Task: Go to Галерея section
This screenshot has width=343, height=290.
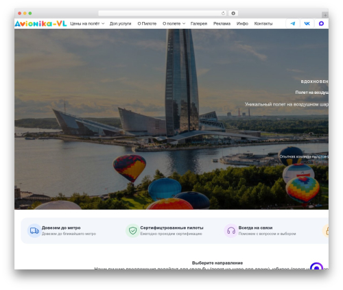Action: [199, 23]
